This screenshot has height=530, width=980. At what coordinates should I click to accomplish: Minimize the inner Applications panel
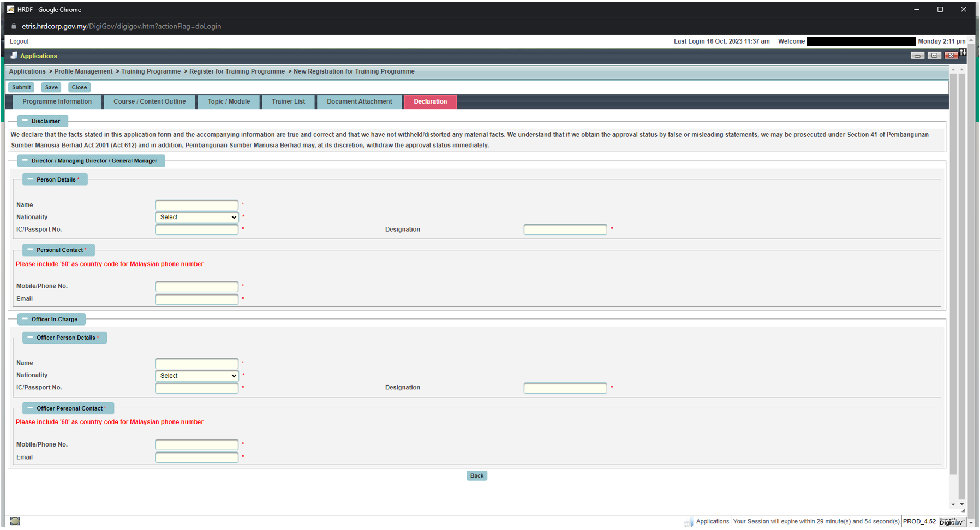(917, 56)
